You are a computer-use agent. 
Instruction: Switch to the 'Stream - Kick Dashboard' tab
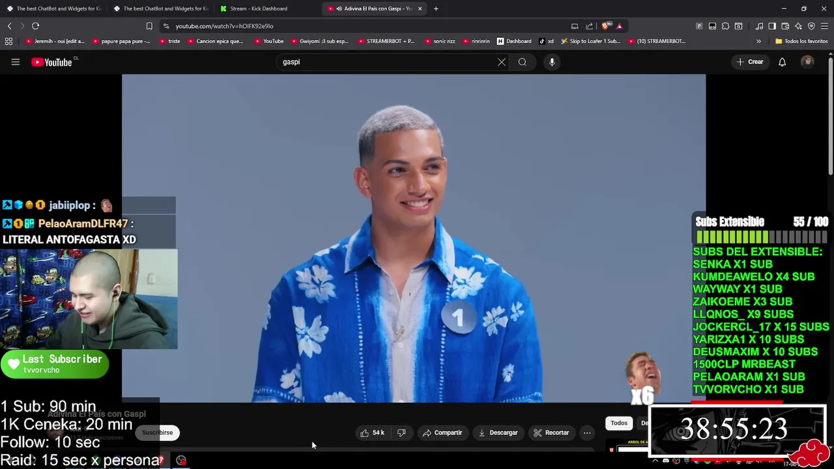pos(267,8)
